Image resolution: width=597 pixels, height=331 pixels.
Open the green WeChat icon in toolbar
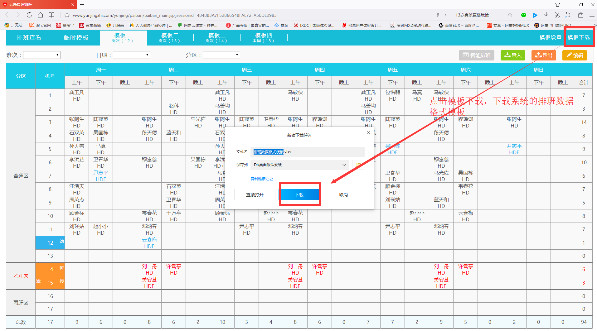523,15
